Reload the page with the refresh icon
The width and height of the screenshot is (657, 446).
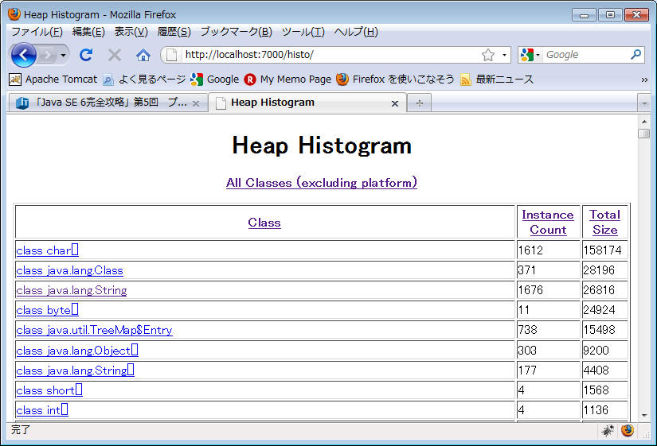[86, 55]
